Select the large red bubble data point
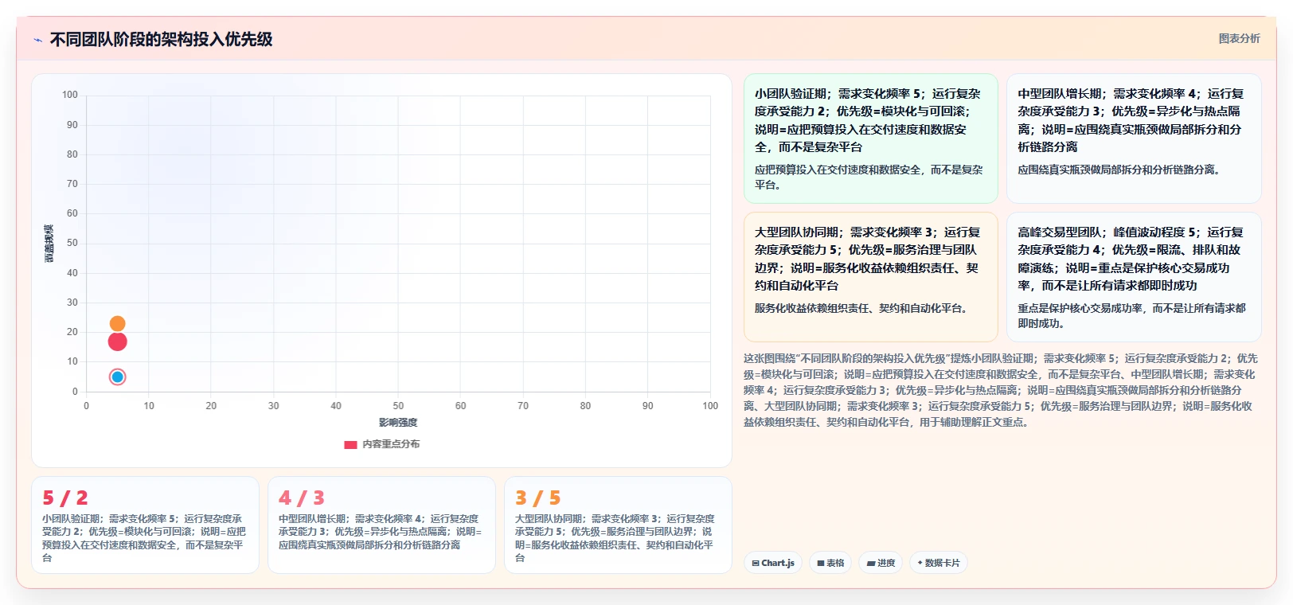 click(117, 342)
